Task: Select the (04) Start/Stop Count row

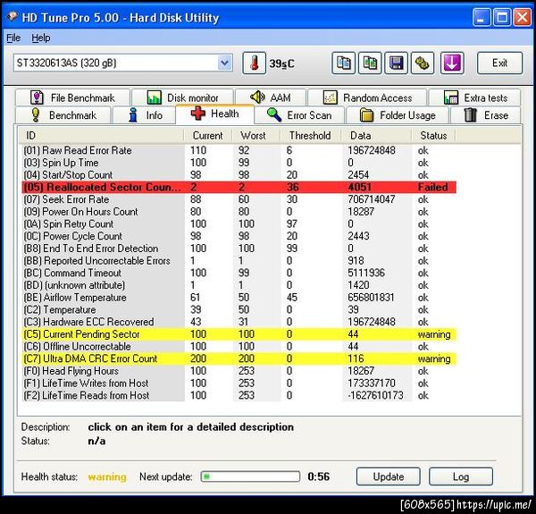Action: click(239, 174)
